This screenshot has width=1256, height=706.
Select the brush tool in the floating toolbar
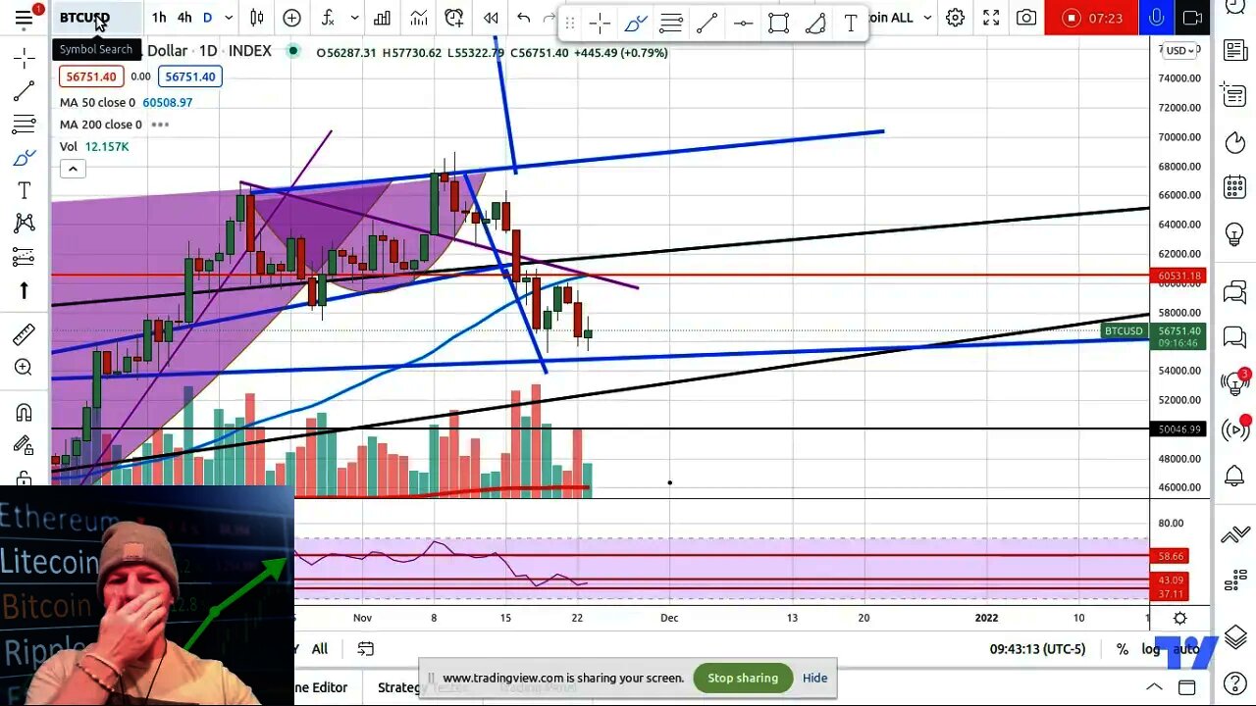(x=636, y=23)
